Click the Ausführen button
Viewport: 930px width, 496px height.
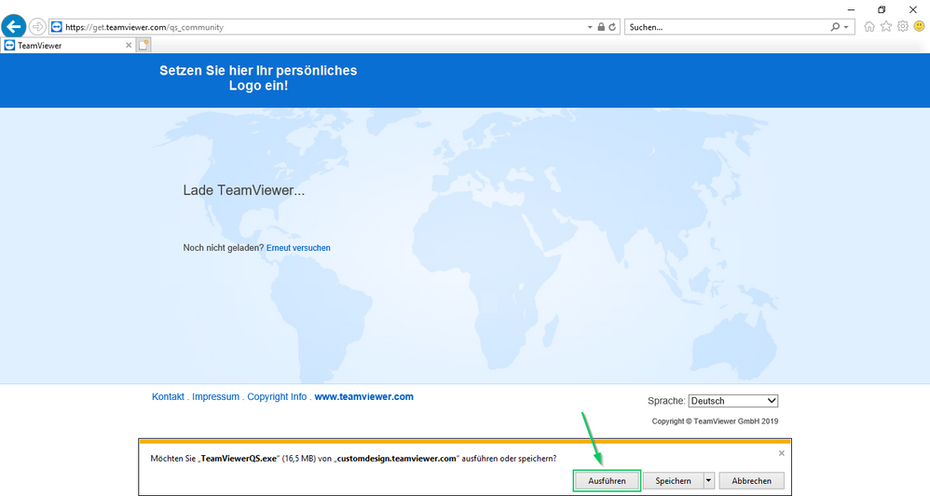click(607, 480)
